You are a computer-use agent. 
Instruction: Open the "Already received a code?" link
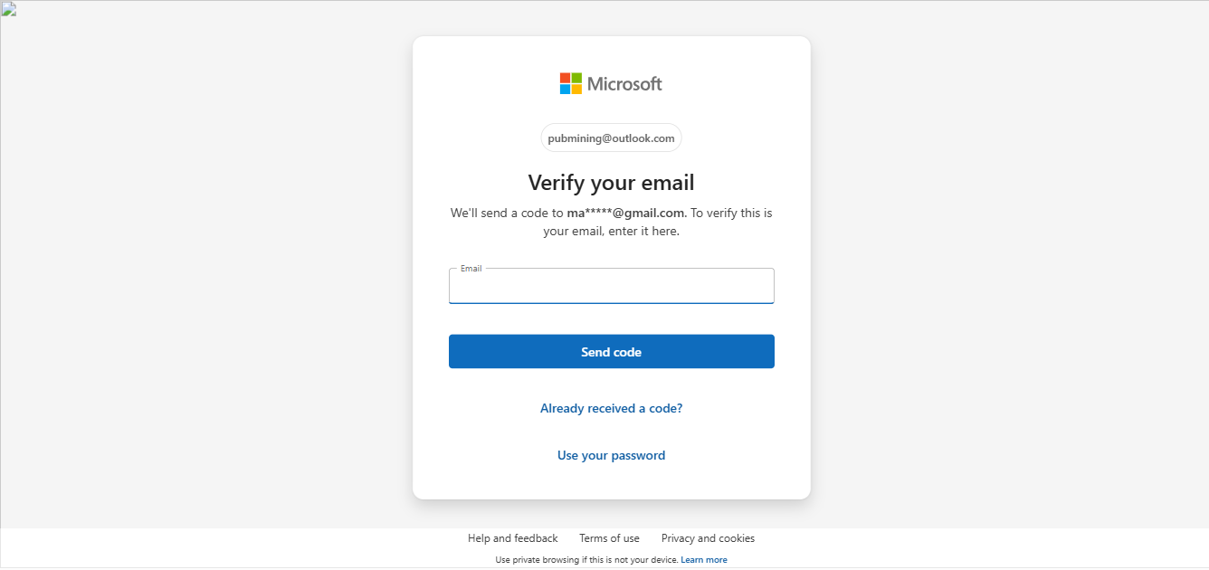[611, 409]
